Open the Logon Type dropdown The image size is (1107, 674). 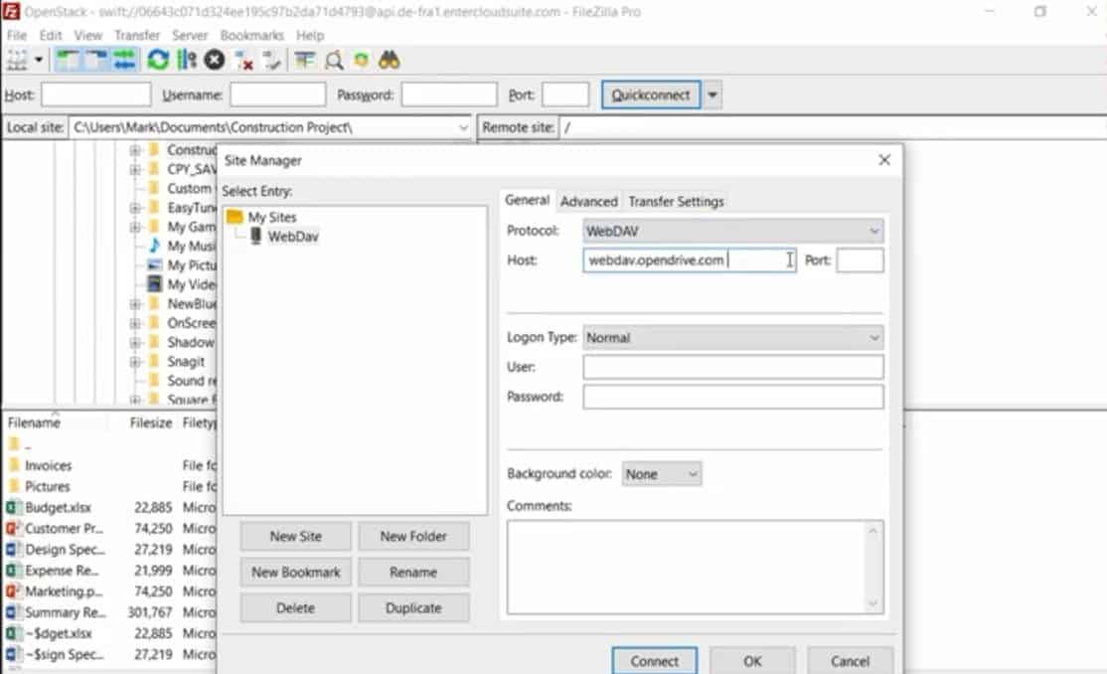click(x=732, y=338)
